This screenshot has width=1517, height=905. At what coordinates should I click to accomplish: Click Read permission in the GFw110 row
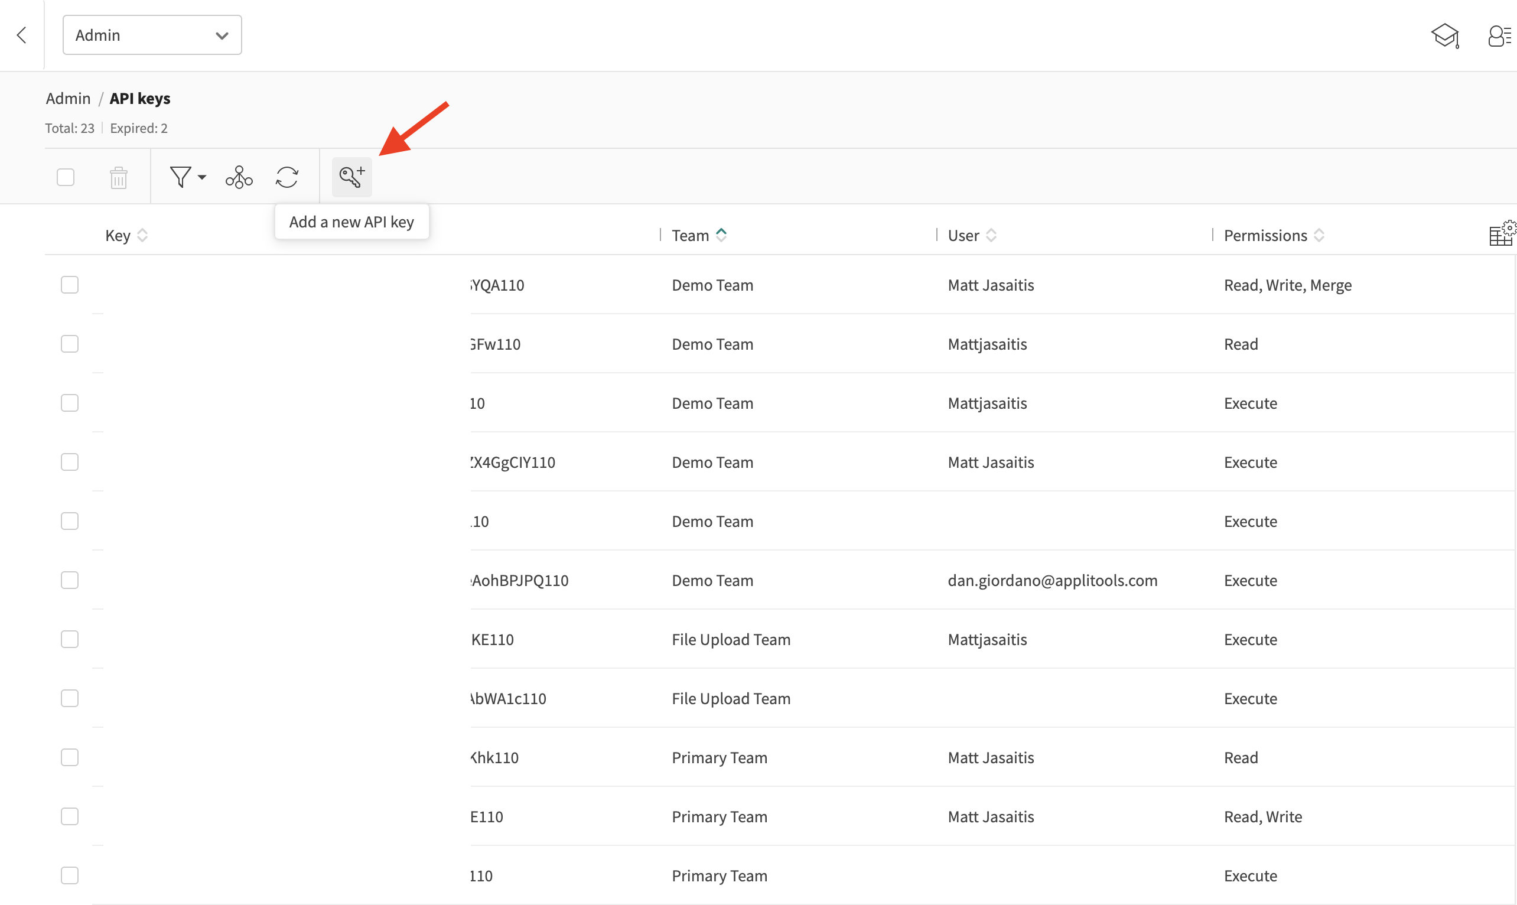pos(1241,344)
